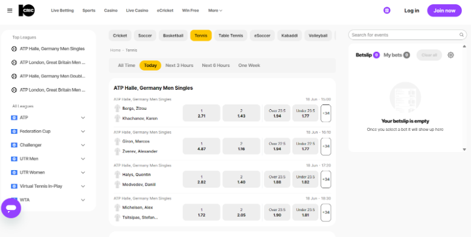Viewport: 471px width, 237px height.
Task: Click betslip scrollbar up arrow
Action: tap(464, 46)
